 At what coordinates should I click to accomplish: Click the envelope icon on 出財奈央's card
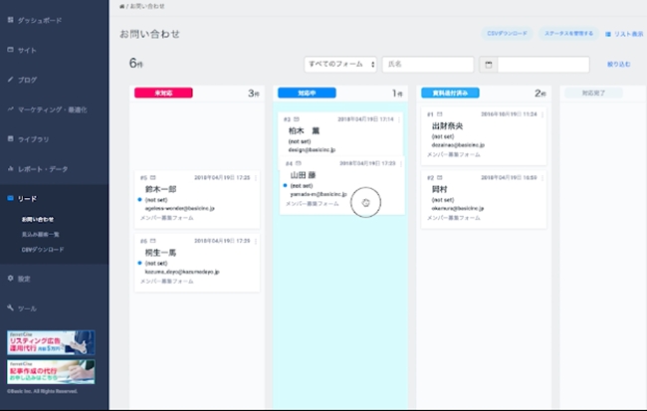tap(441, 114)
